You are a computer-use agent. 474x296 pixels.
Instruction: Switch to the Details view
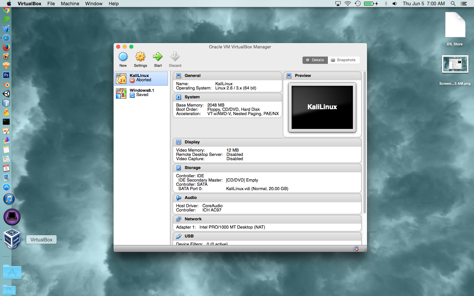coord(315,60)
